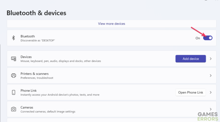Click the Phone Link smartphone icon

[x=13, y=92]
